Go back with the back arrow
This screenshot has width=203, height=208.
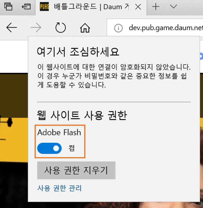point(11,28)
